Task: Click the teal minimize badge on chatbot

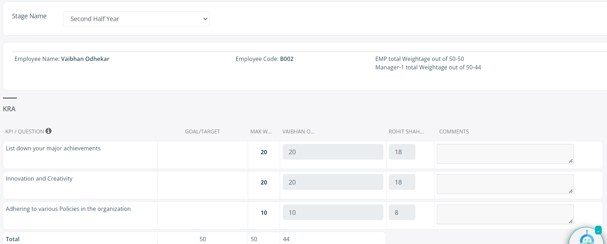Action: coord(598,230)
